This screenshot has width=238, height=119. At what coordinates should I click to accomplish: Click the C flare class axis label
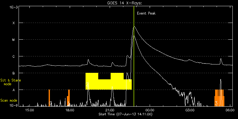coord(14,56)
